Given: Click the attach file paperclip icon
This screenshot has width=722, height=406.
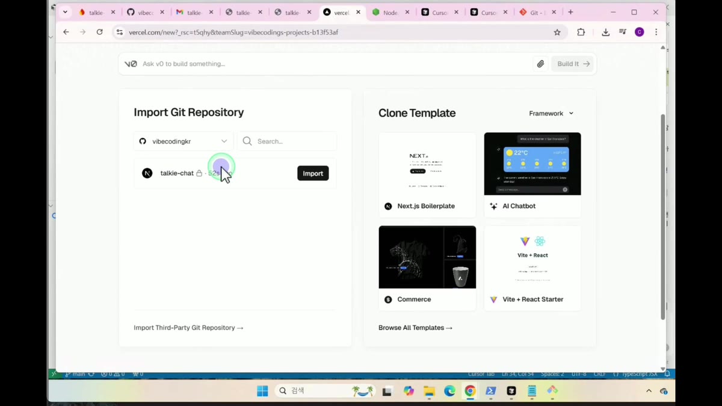Looking at the screenshot, I should [x=540, y=64].
